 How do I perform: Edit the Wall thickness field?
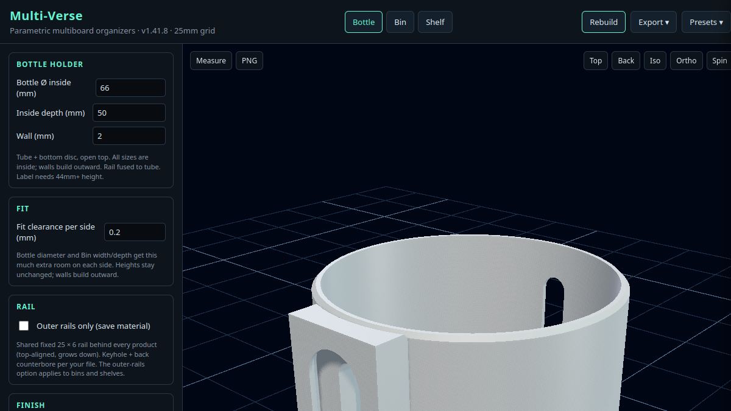(x=129, y=136)
